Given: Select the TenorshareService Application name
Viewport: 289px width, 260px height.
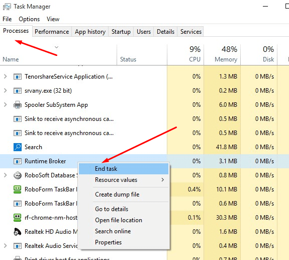Looking at the screenshot, I should pyautogui.click(x=68, y=77).
